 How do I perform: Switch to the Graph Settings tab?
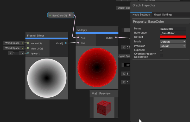[163, 15]
